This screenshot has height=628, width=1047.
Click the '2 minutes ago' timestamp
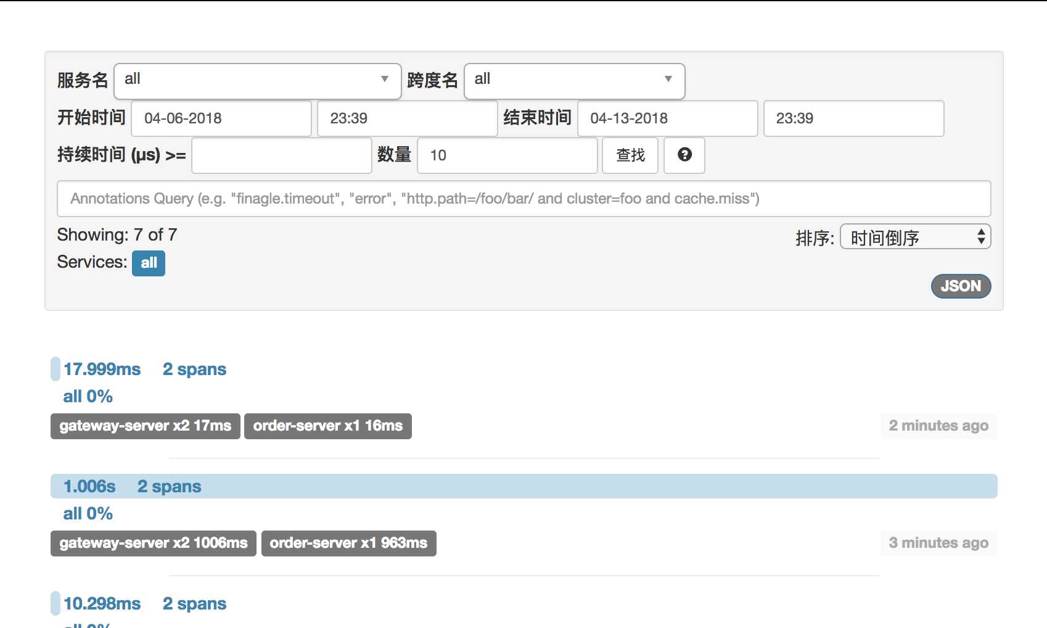tap(938, 426)
